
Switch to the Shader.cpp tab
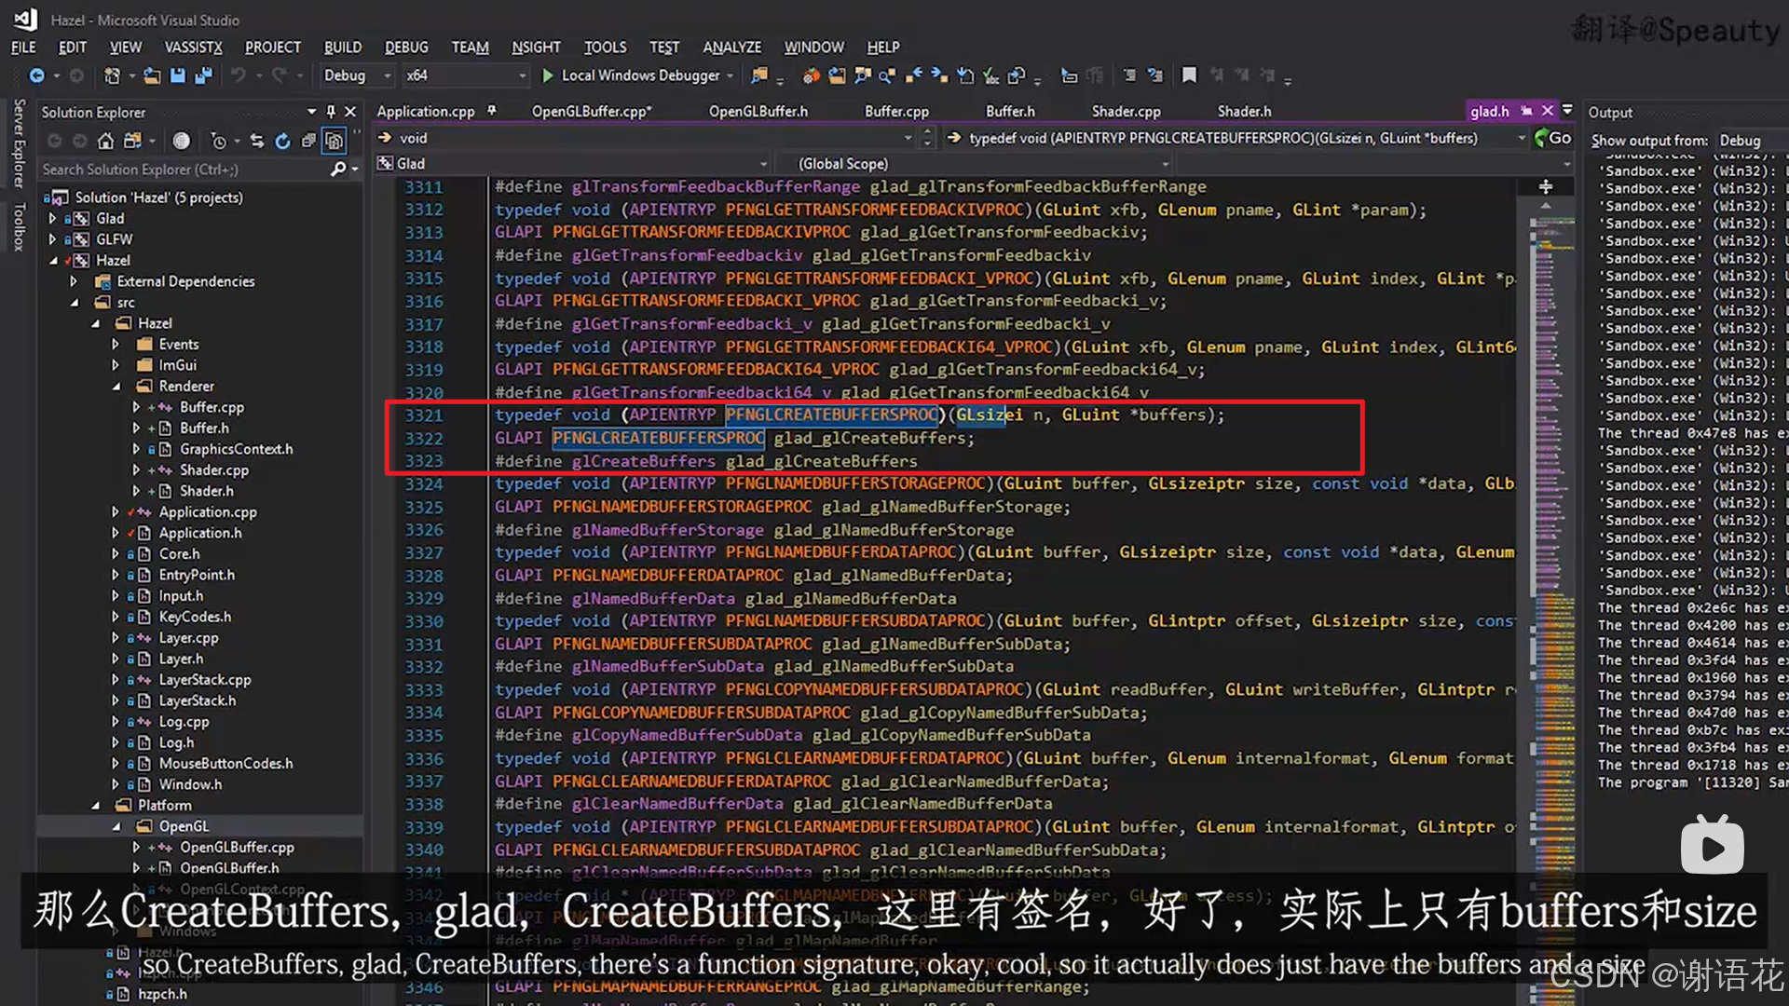tap(1126, 111)
